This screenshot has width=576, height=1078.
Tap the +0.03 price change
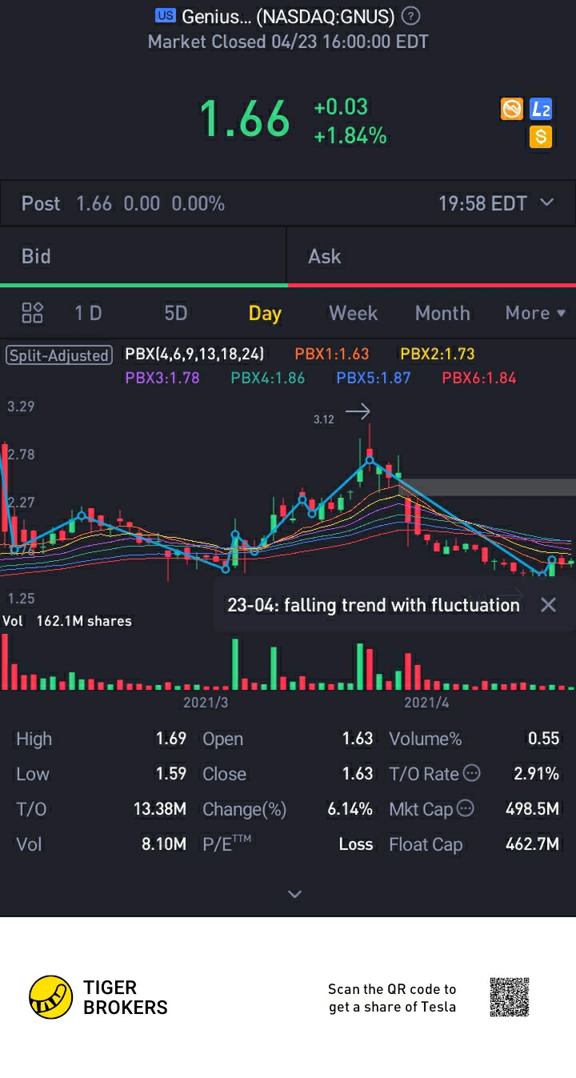tap(341, 107)
